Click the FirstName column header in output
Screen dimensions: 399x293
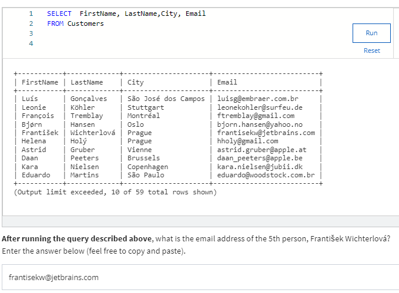[39, 82]
